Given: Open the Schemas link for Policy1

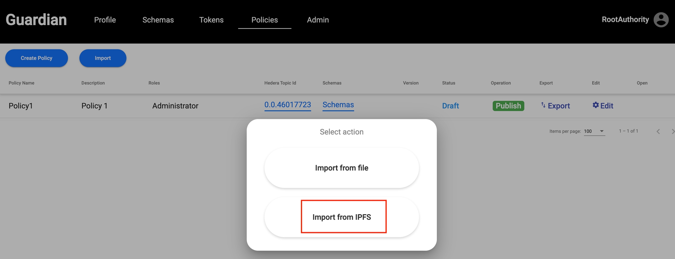Looking at the screenshot, I should pos(338,105).
